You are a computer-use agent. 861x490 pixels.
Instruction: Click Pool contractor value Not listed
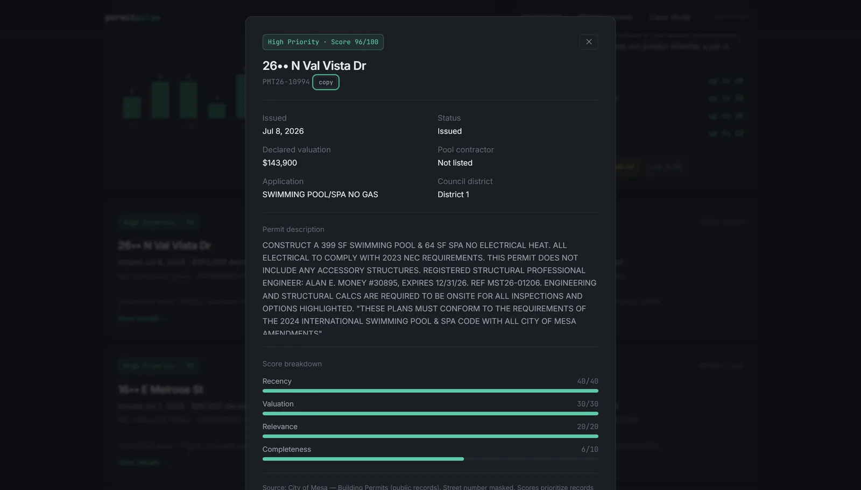coord(455,163)
